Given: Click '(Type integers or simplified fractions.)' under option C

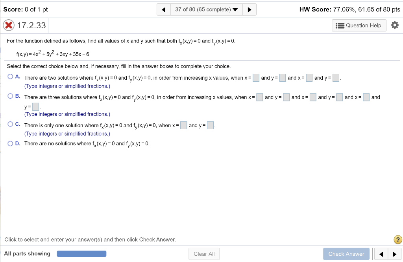Looking at the screenshot, I should coord(67,134).
